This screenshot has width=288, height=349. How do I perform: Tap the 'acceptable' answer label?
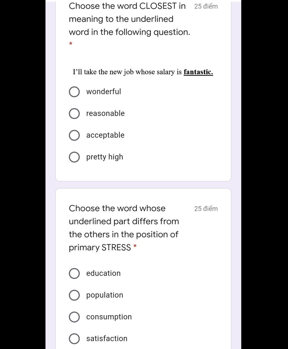pos(105,135)
